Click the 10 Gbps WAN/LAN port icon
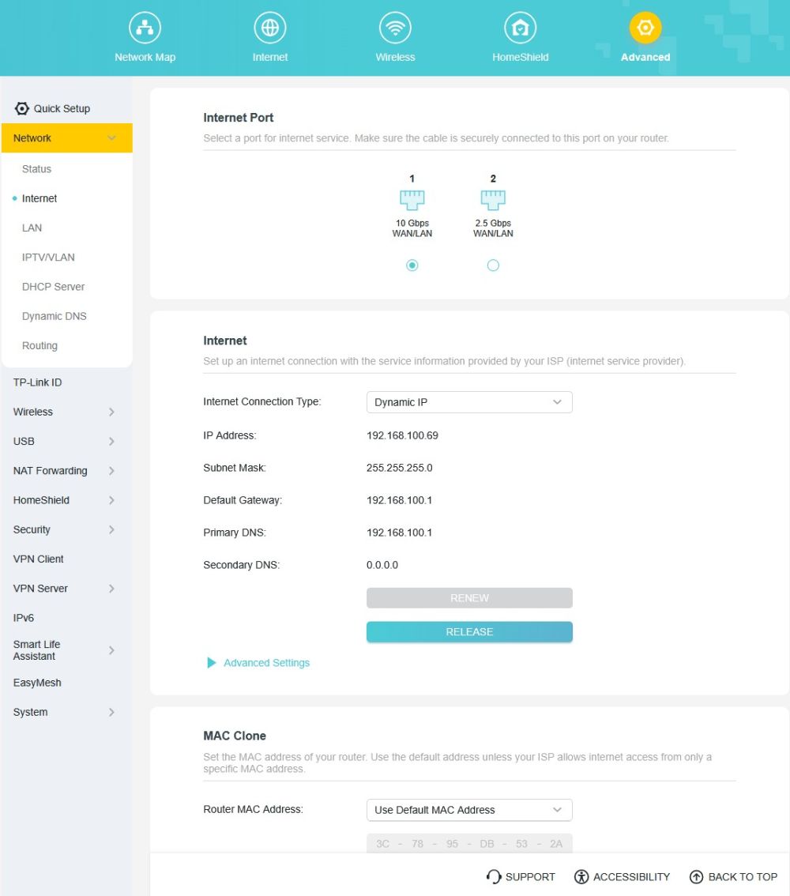Image resolution: width=790 pixels, height=896 pixels. tap(412, 199)
